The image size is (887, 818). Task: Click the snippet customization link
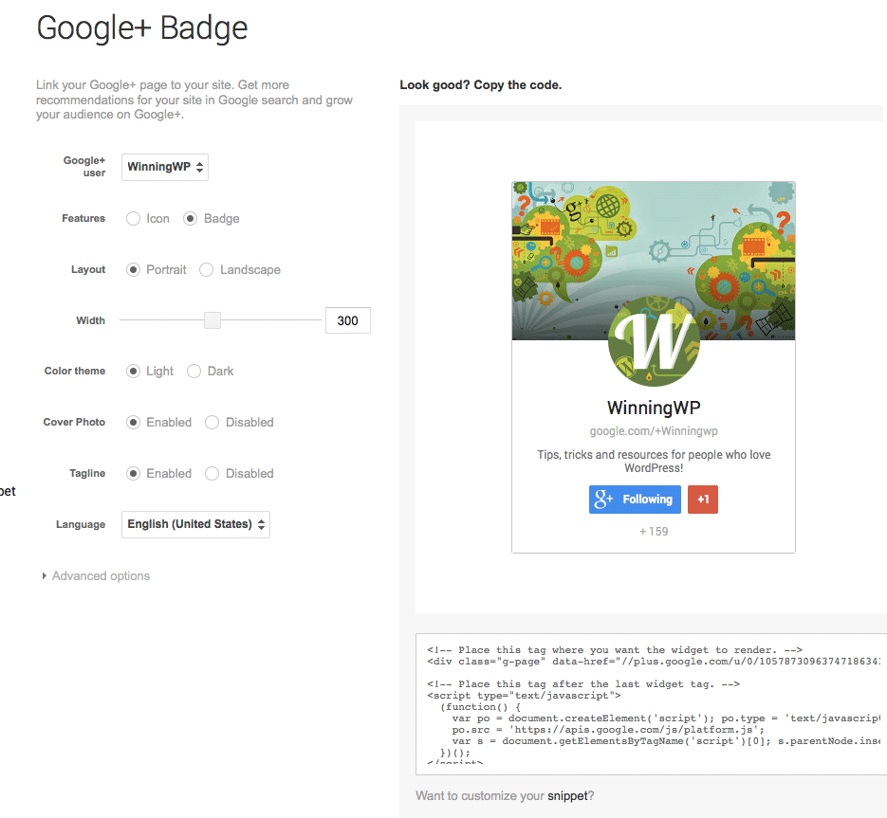[567, 796]
